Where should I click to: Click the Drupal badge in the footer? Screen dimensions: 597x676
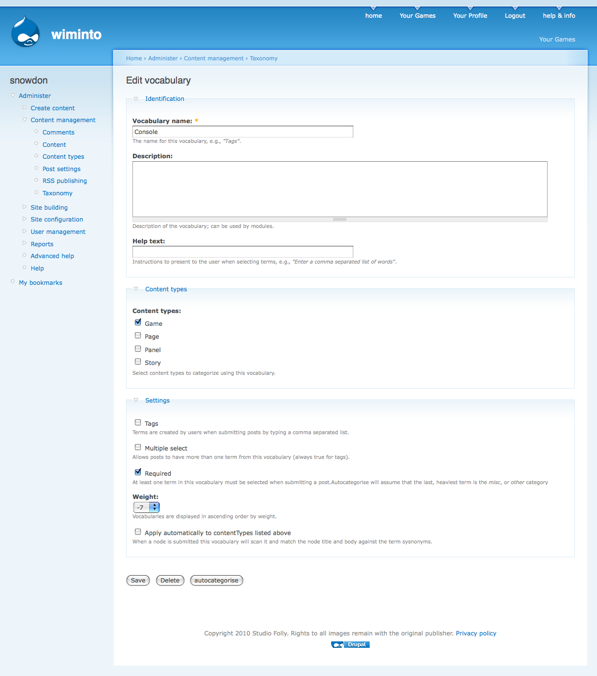pos(350,644)
